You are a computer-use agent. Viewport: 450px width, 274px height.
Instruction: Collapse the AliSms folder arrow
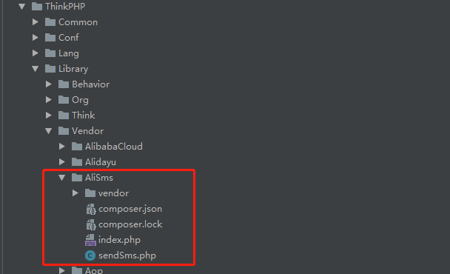(x=61, y=178)
